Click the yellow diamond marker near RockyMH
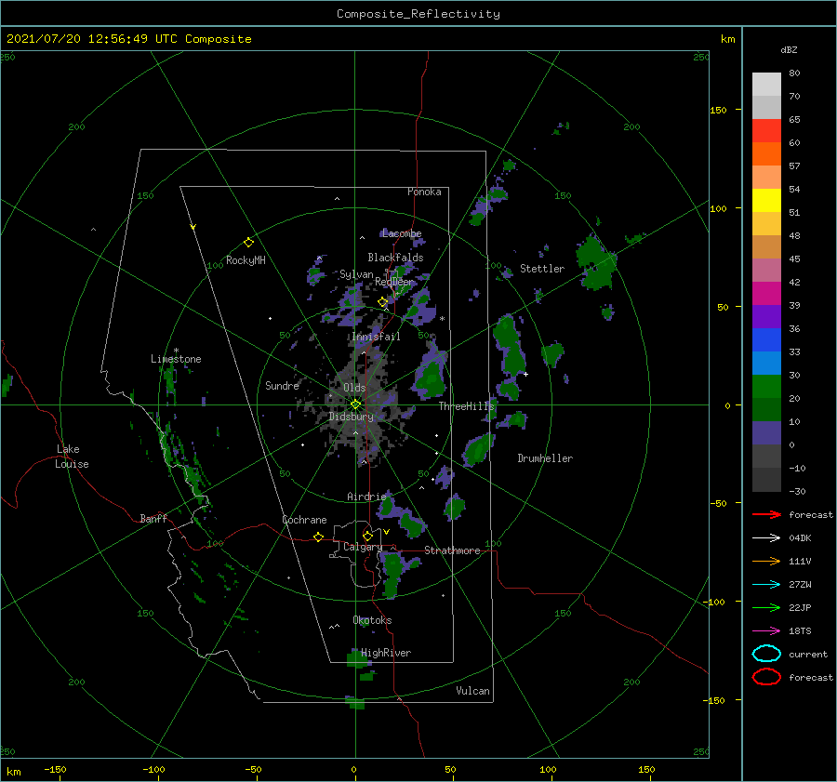The height and width of the screenshot is (782, 837). click(x=248, y=242)
